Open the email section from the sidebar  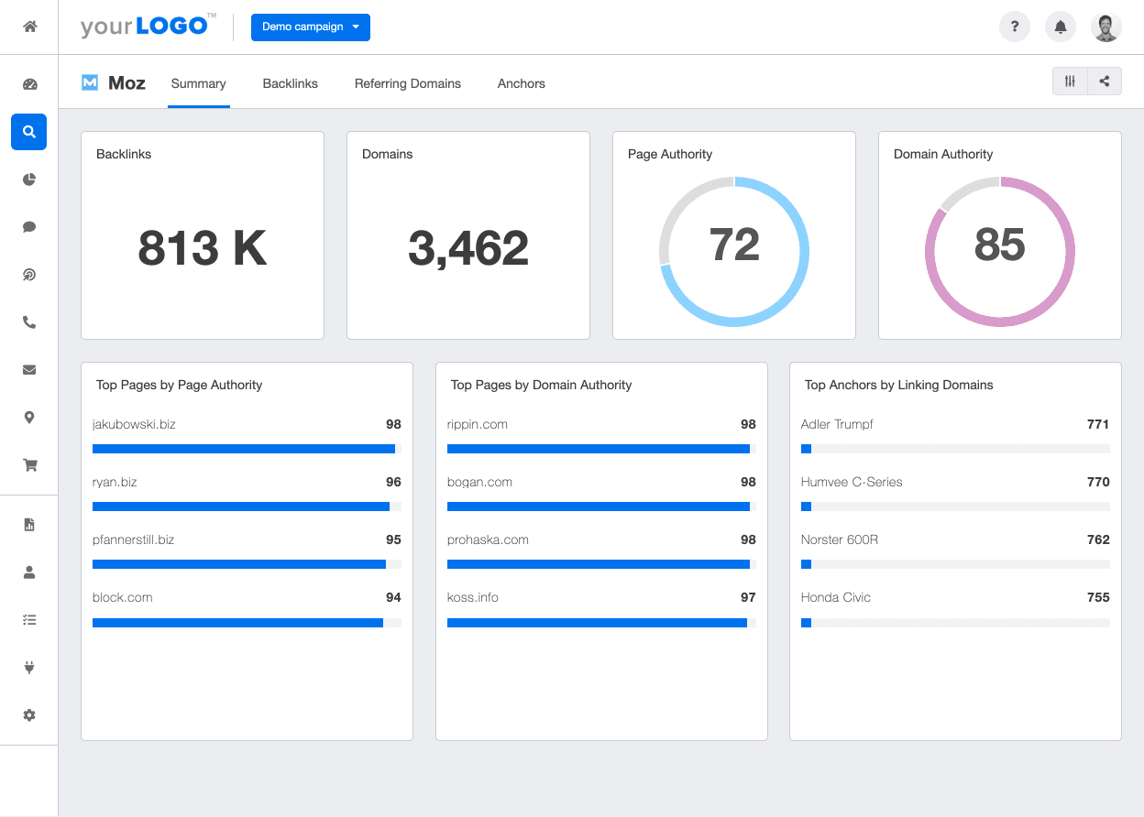point(28,370)
